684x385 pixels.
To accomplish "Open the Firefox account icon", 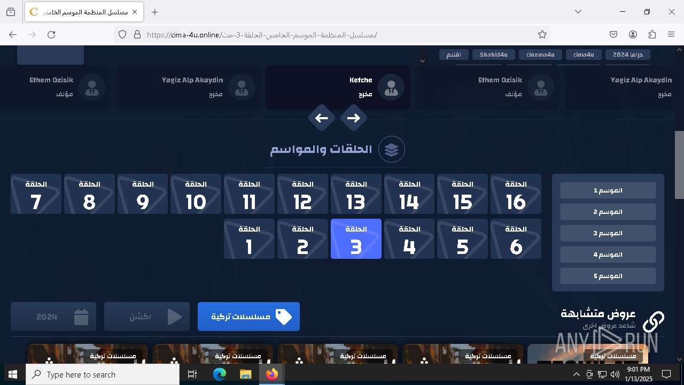I will pyautogui.click(x=633, y=34).
